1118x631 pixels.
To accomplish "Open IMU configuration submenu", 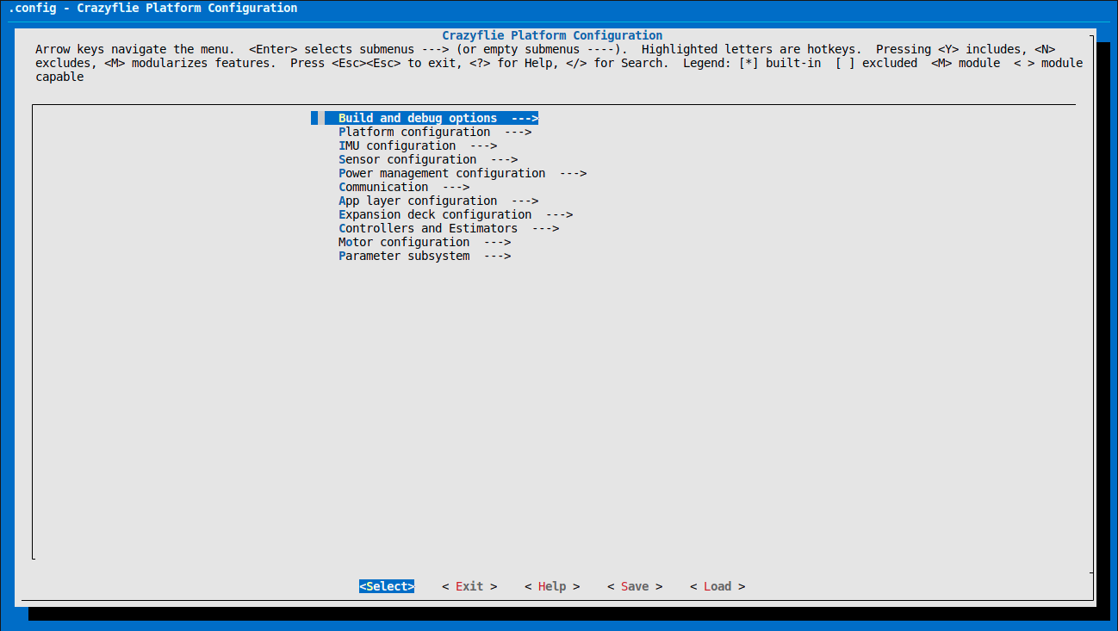I will pyautogui.click(x=418, y=145).
